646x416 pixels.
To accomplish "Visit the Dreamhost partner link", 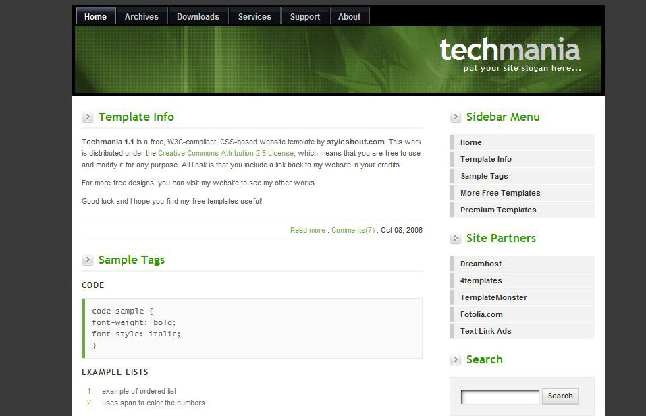I will 481,264.
